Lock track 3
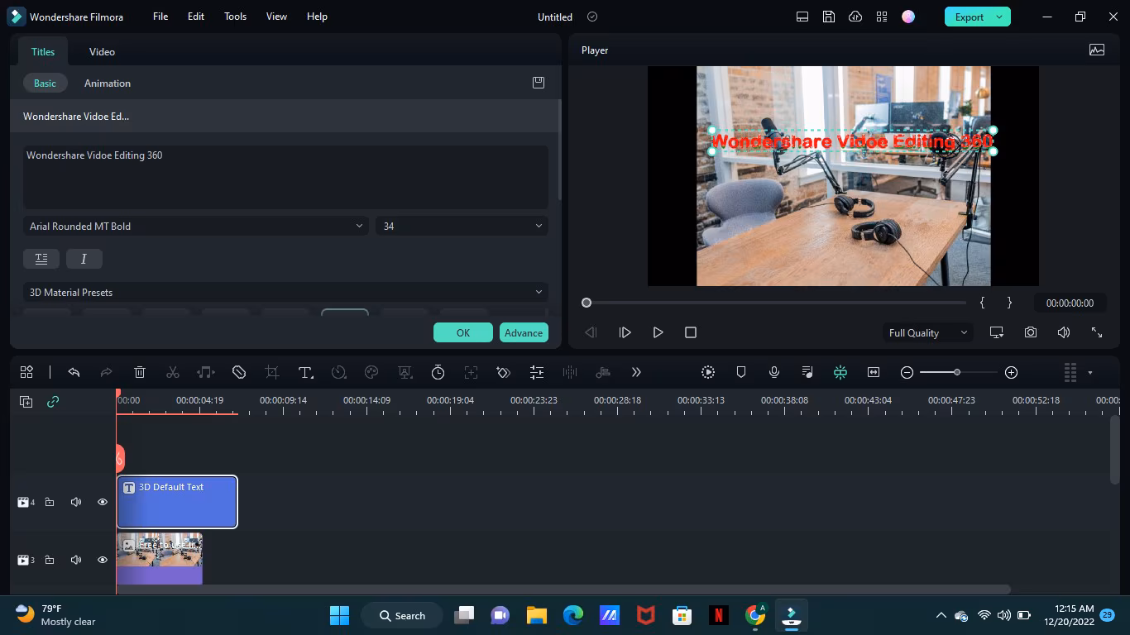The height and width of the screenshot is (635, 1130). 50,560
